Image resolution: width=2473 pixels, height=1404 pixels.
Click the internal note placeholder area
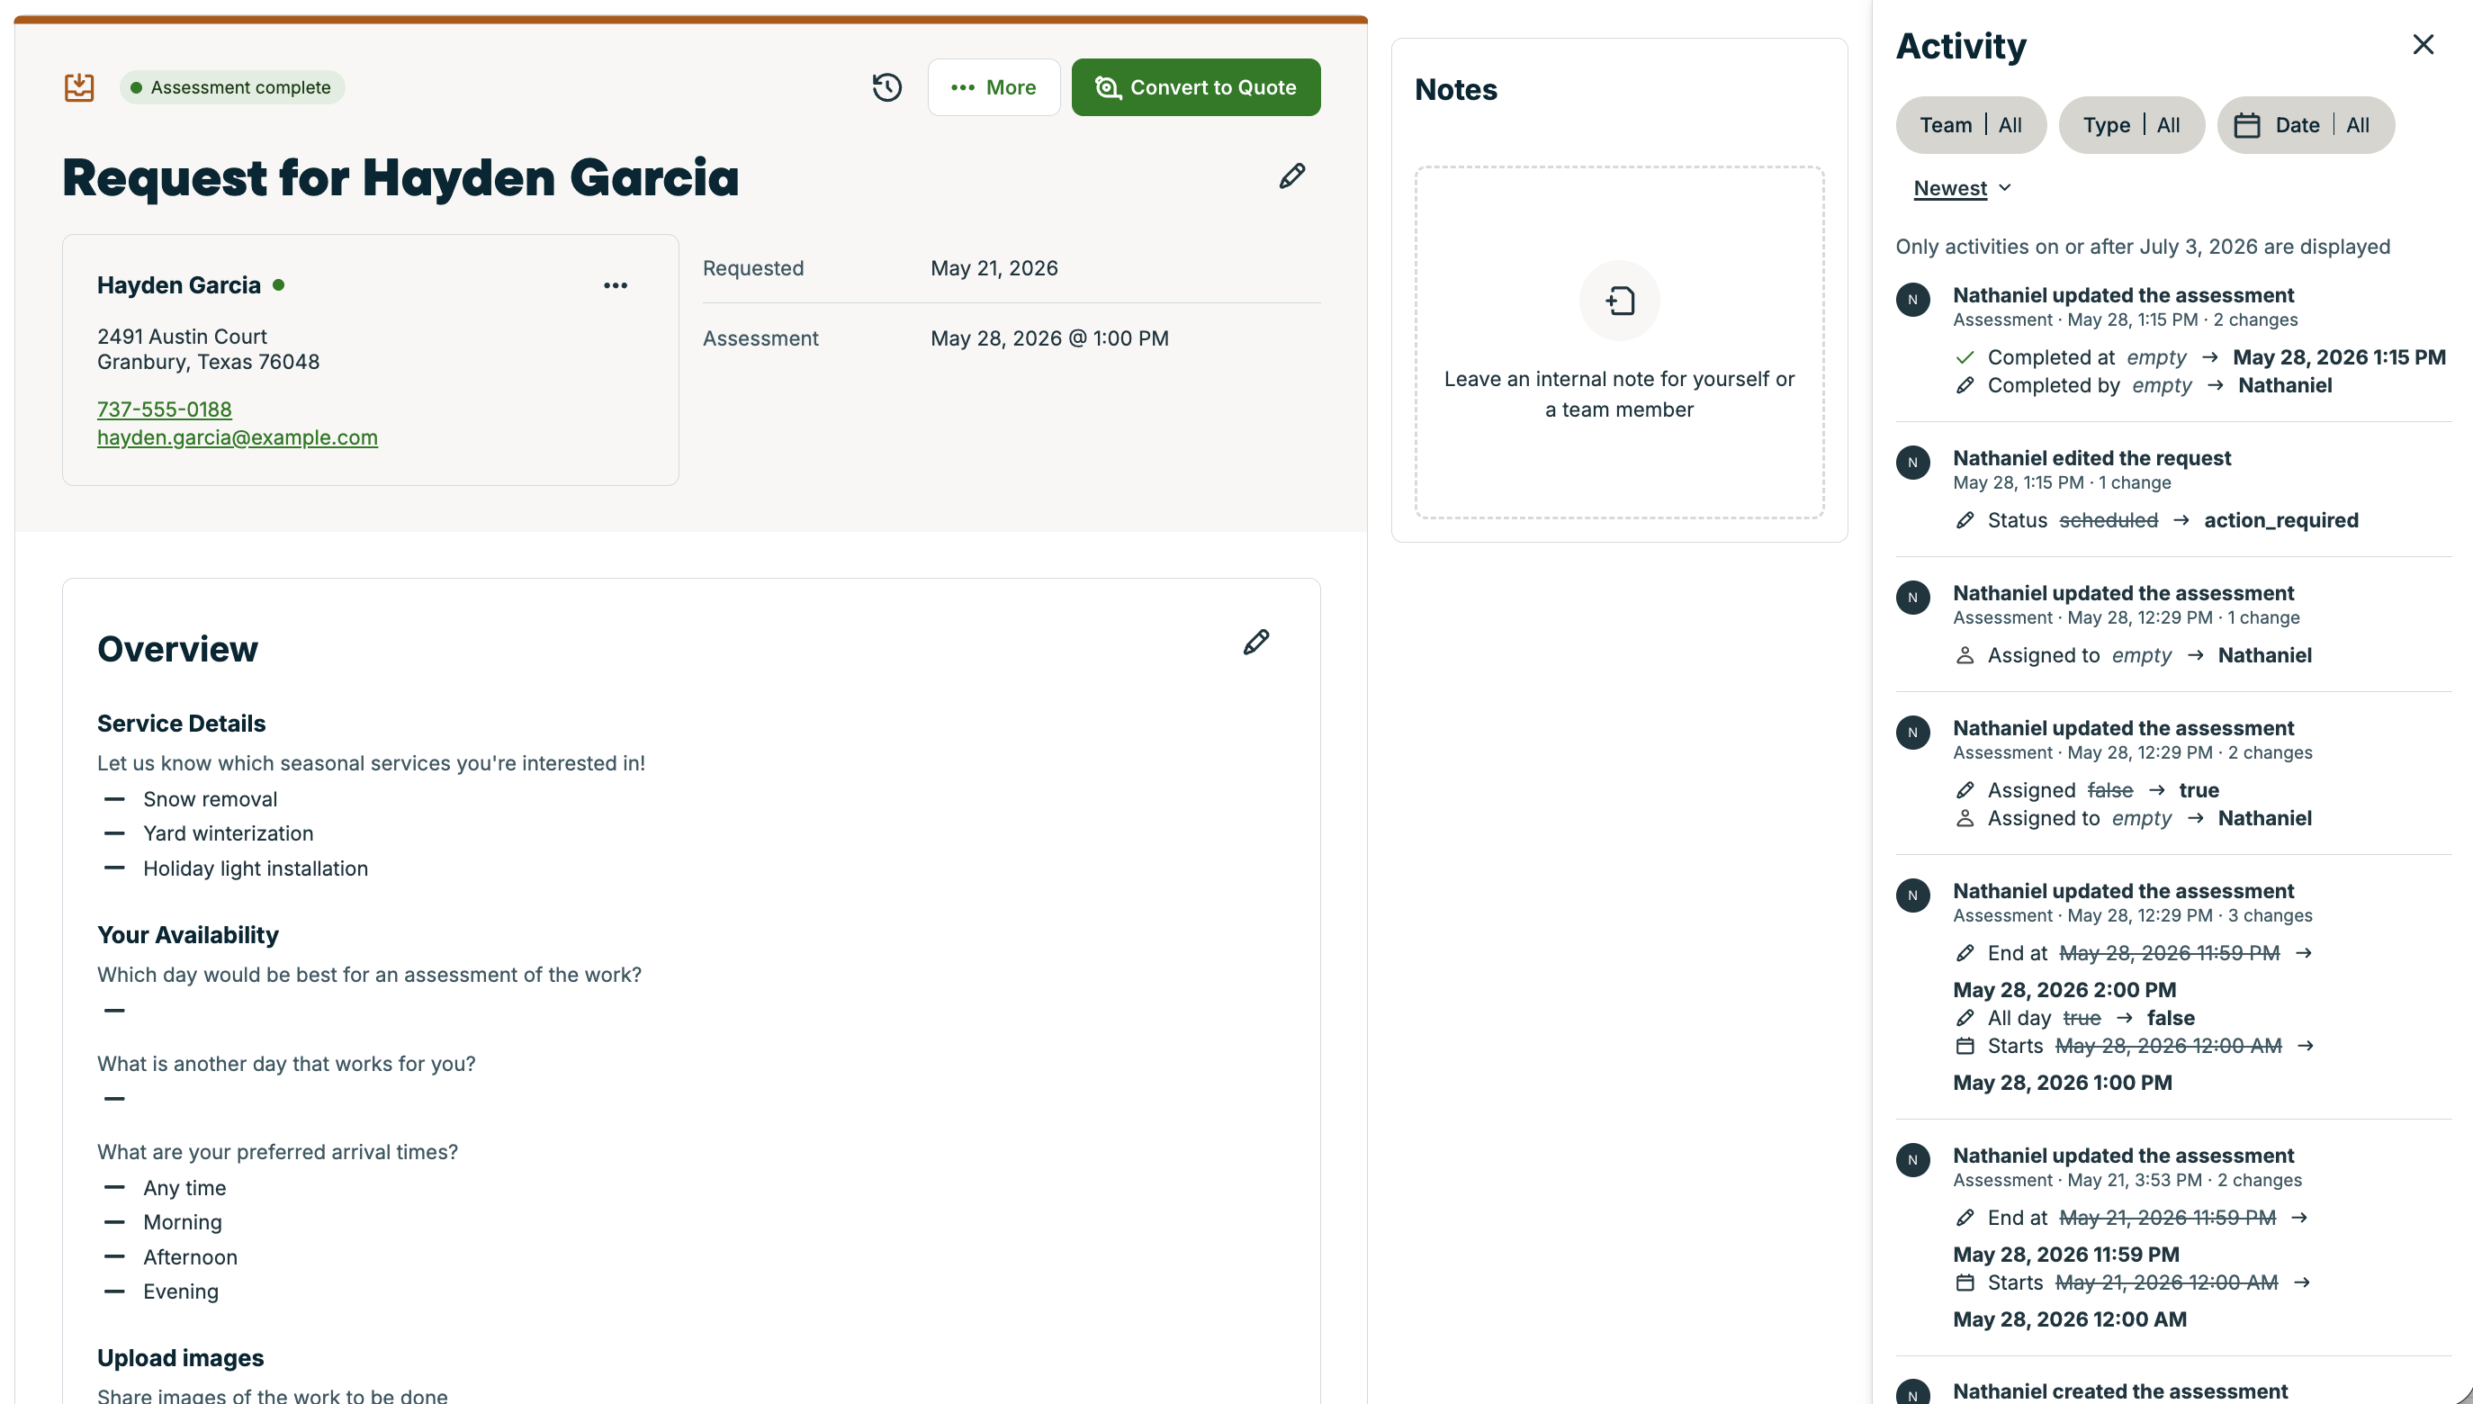(x=1620, y=342)
